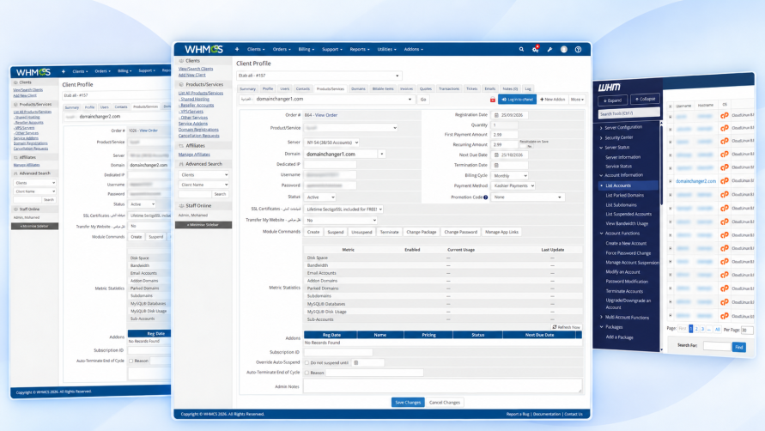Open the Next Due Date calendar icon
The height and width of the screenshot is (431, 765).
pyautogui.click(x=496, y=155)
